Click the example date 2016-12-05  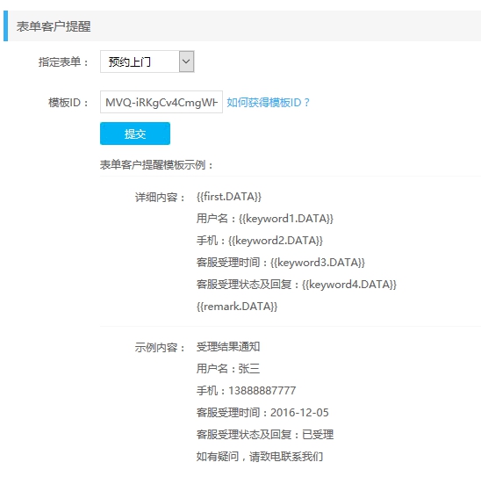click(299, 413)
